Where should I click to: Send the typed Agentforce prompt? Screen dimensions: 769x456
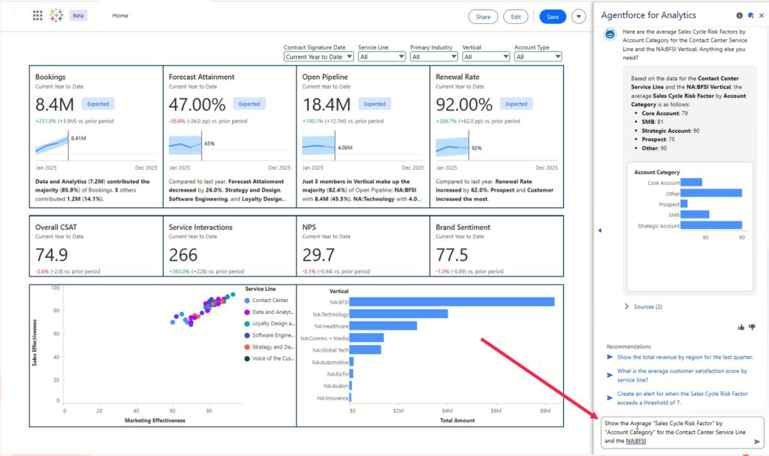click(757, 441)
